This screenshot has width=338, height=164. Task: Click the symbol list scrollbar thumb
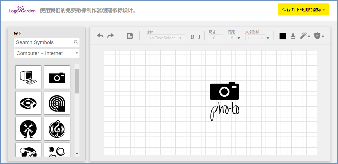(77, 81)
